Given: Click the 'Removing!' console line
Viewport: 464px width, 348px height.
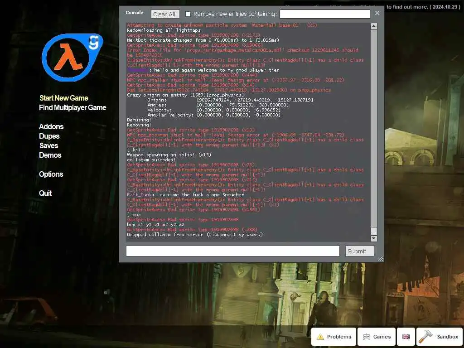Looking at the screenshot, I should pos(139,125).
